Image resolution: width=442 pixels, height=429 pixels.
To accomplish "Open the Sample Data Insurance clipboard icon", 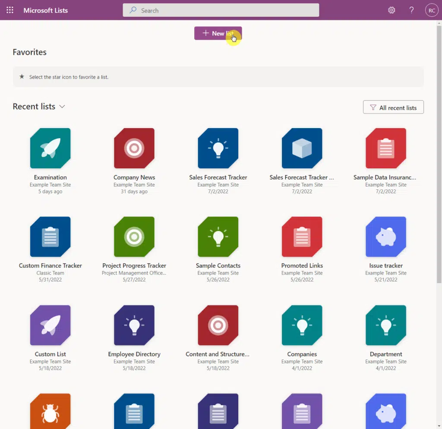I will point(386,148).
